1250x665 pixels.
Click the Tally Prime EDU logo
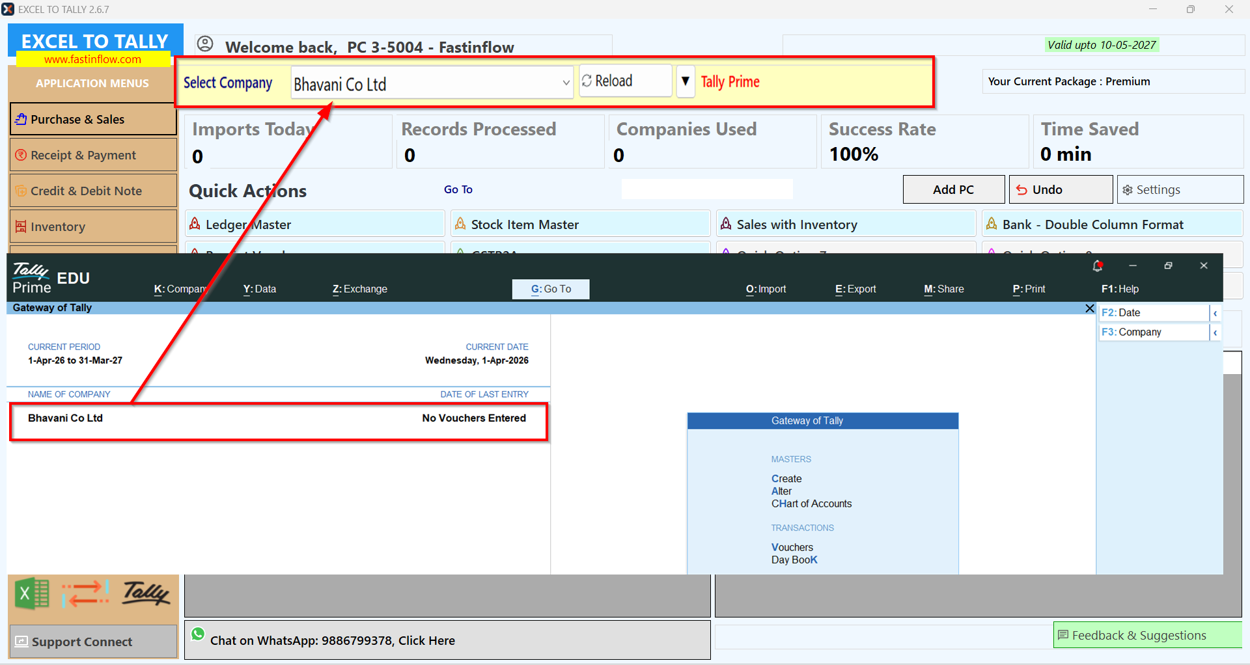pos(51,278)
